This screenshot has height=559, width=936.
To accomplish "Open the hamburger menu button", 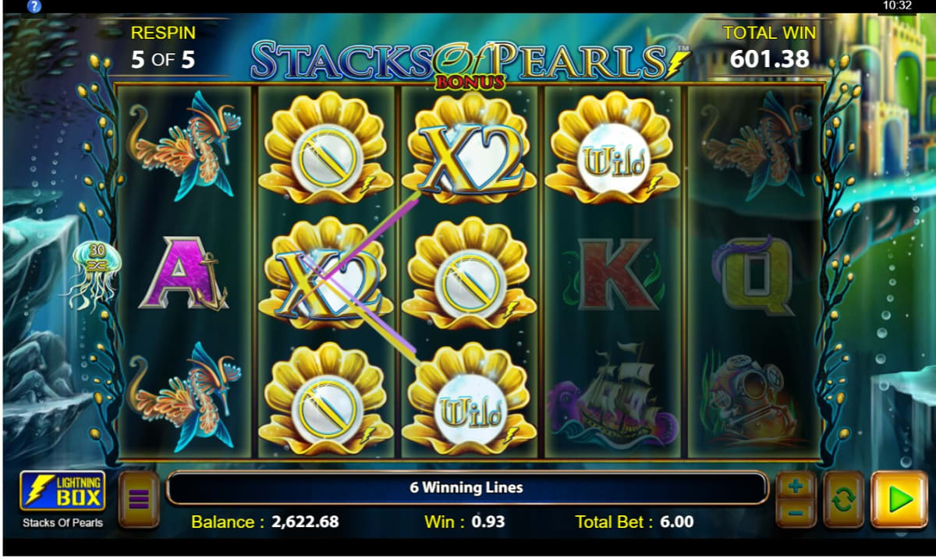I will click(139, 499).
